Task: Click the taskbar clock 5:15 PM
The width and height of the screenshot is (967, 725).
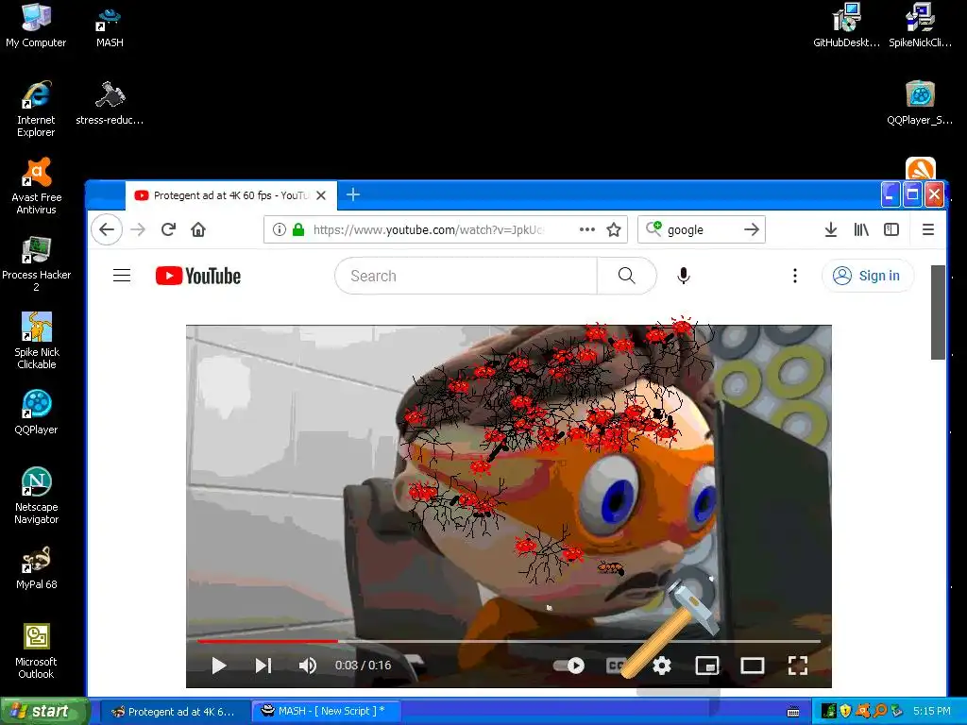Action: pyautogui.click(x=932, y=712)
